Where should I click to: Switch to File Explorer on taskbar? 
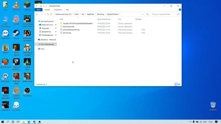(x=24, y=122)
